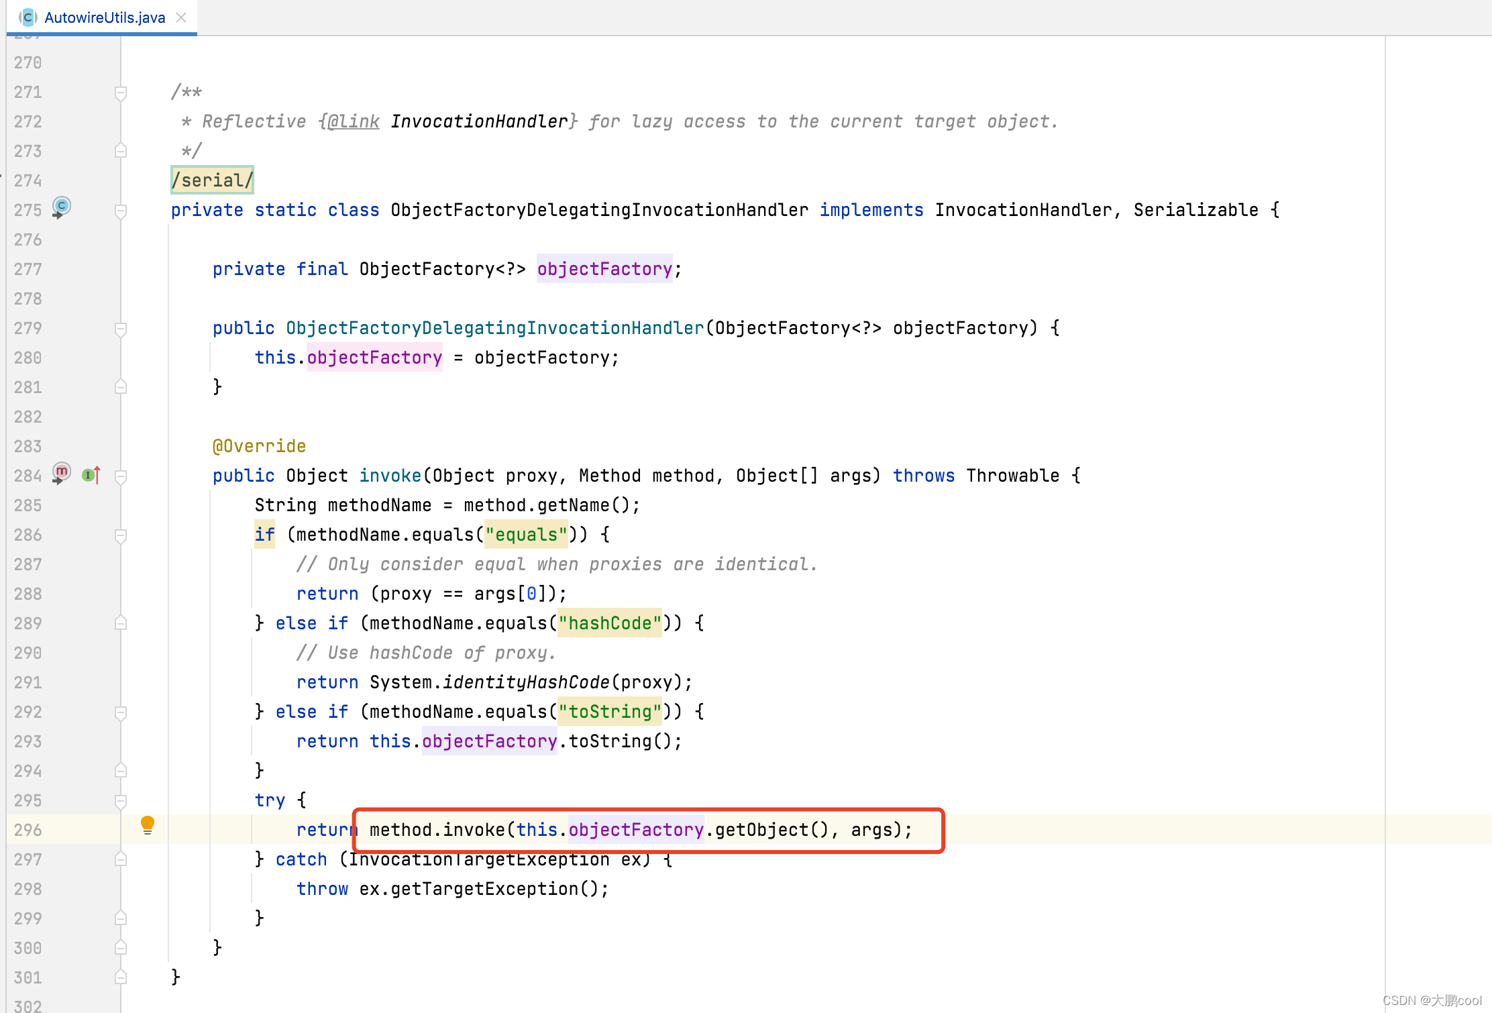This screenshot has width=1492, height=1013.
Task: Collapse the ObjectFactoryDelegatingInvocationHandler class fold at line 275
Action: tap(121, 211)
